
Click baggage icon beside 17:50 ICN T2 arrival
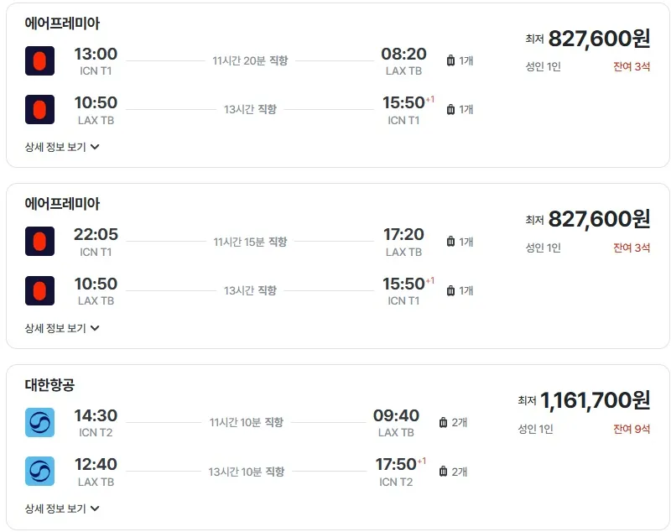coord(444,472)
